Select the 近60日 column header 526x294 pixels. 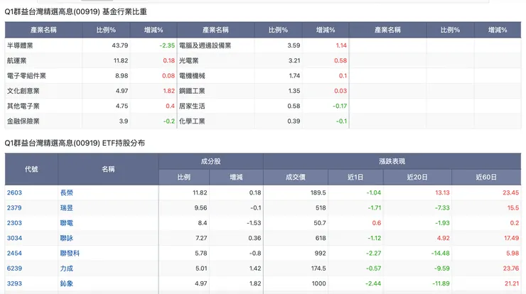[486, 177]
